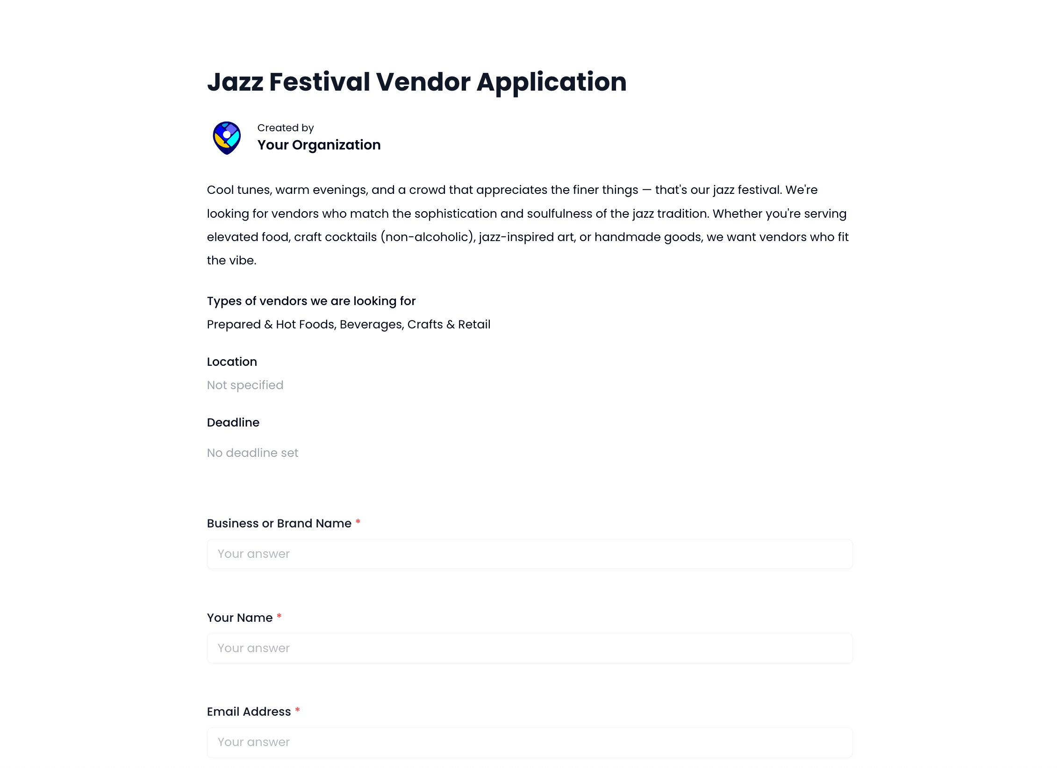Click the multicolor pin avatar beside Created by
Image resolution: width=1060 pixels, height=768 pixels.
[228, 137]
